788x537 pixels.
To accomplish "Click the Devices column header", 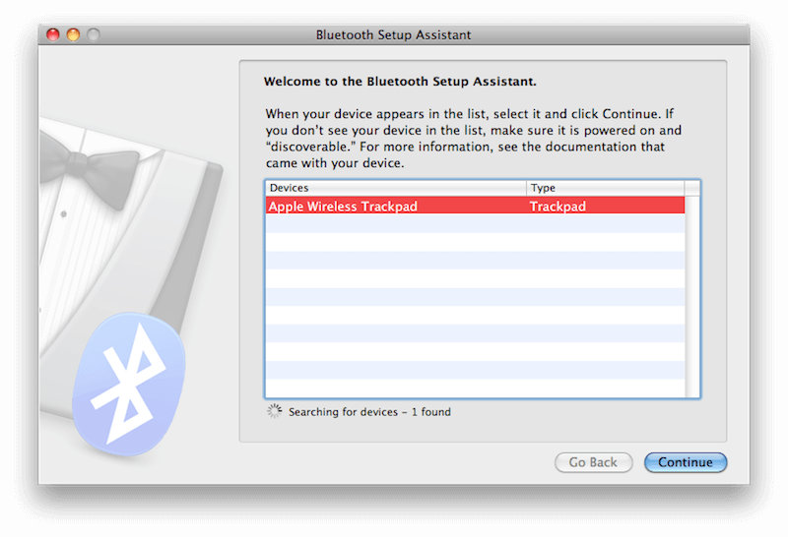I will click(396, 188).
